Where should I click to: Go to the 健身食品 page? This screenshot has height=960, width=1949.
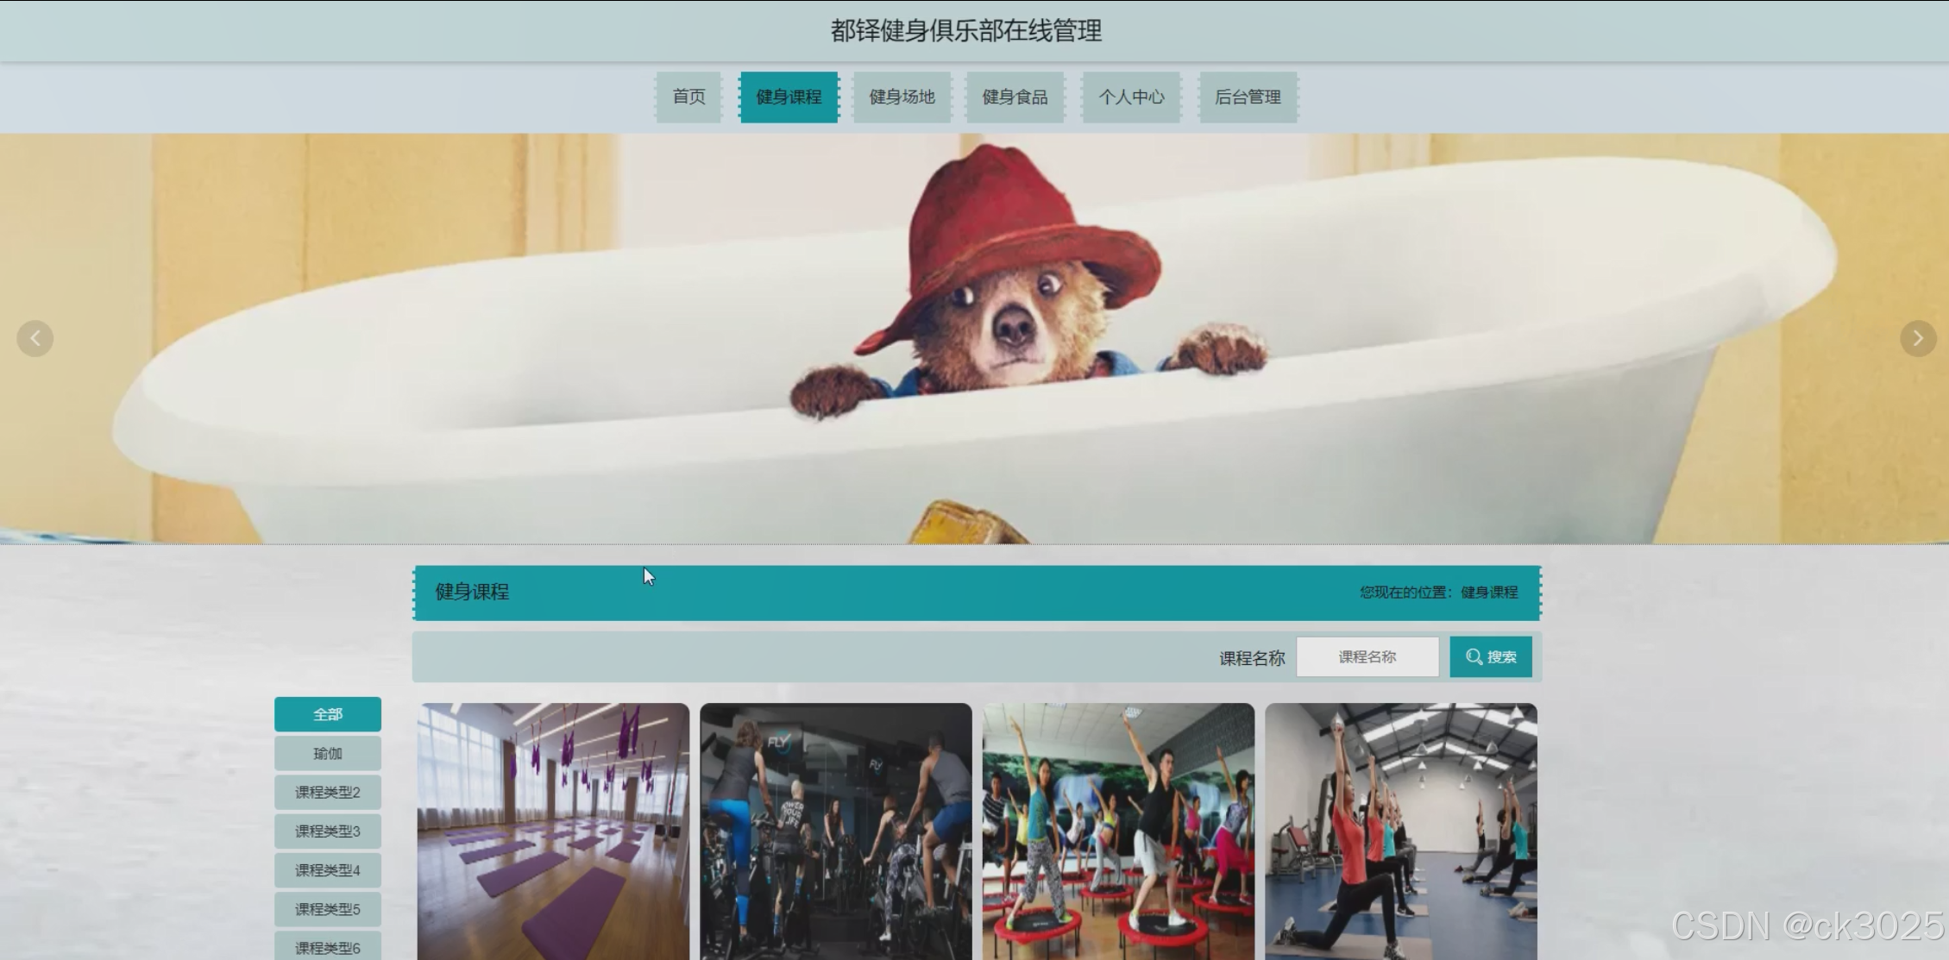(x=1015, y=97)
